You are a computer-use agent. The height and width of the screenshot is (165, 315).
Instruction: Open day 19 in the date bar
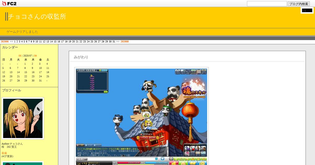[70, 42]
